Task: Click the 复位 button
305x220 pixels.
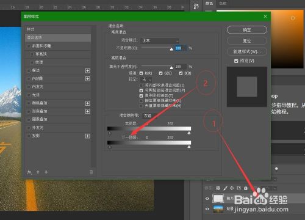Action: coord(247,41)
